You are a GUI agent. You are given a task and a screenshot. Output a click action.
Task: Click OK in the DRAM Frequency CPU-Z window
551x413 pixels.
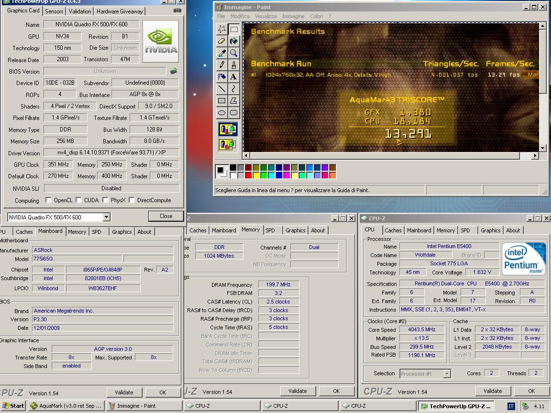tap(336, 391)
